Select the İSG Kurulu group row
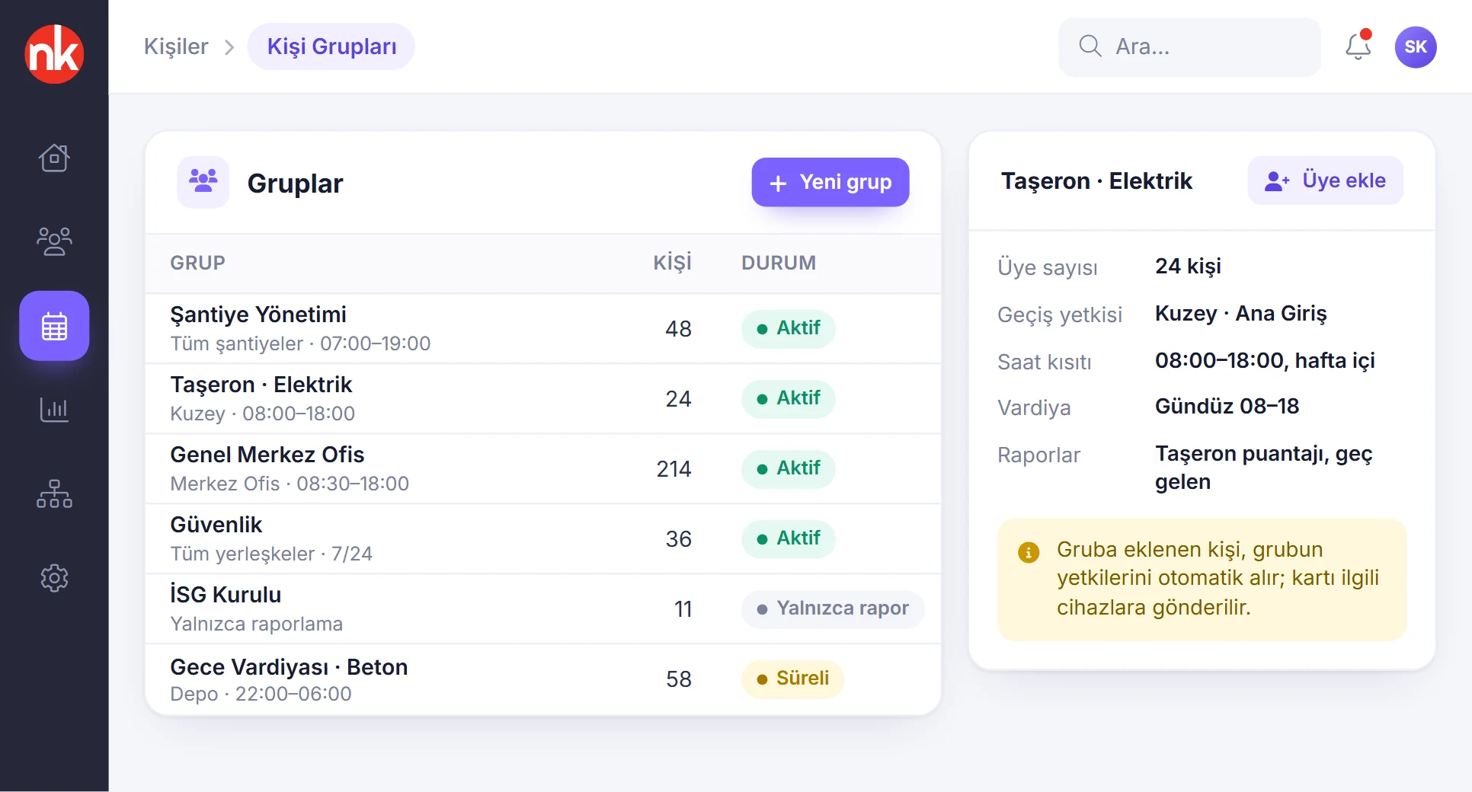This screenshot has height=792, width=1472. pyautogui.click(x=543, y=609)
